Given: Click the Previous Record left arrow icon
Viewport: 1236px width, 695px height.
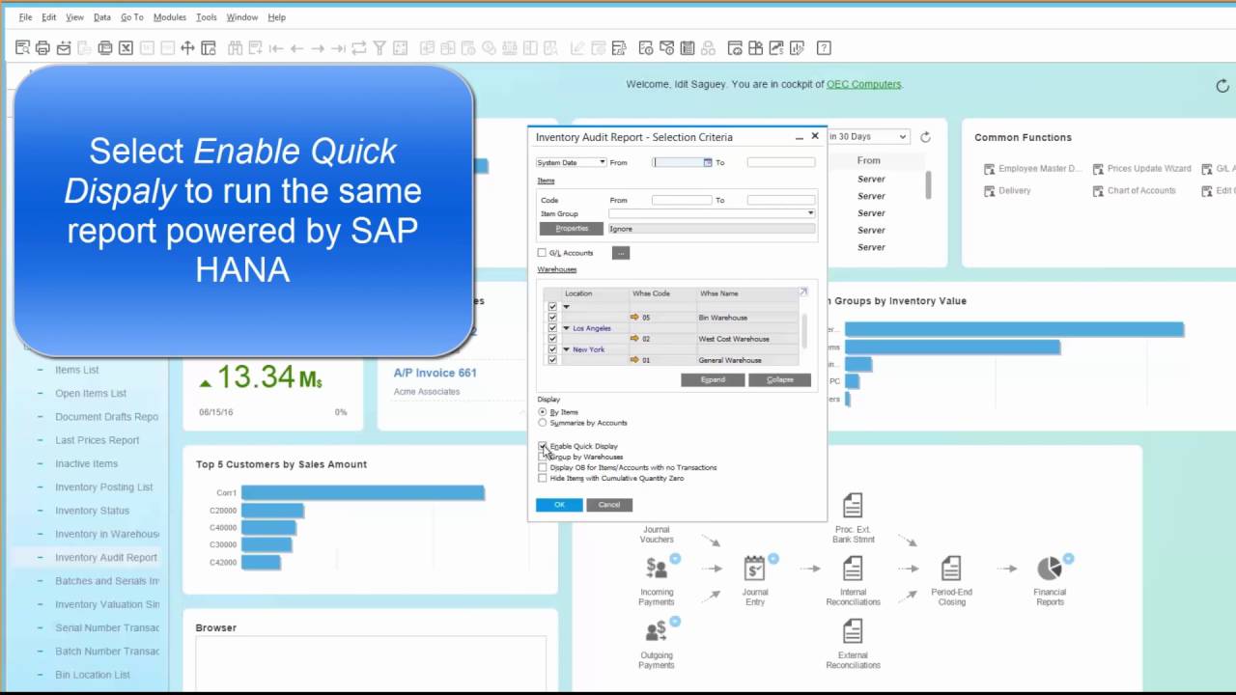Looking at the screenshot, I should (x=296, y=47).
